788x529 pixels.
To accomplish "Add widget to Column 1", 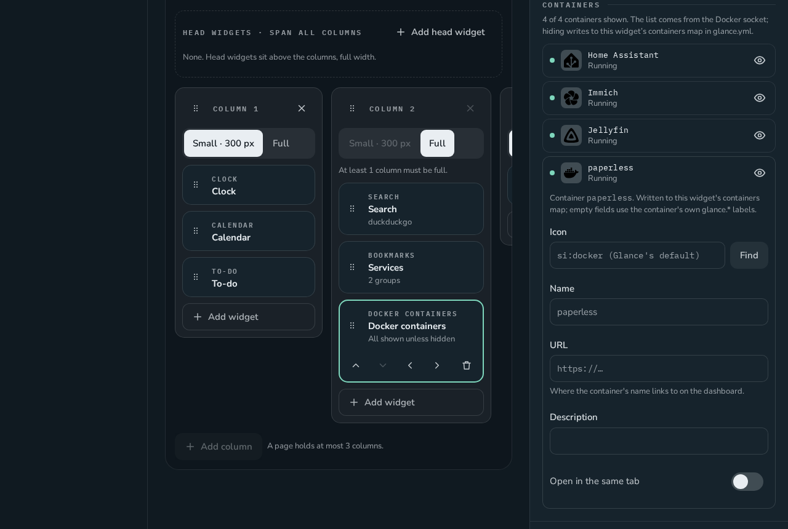I will tap(249, 317).
